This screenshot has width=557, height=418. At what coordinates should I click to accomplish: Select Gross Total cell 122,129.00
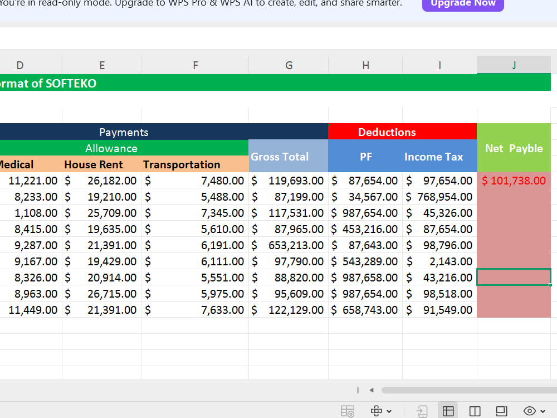pos(289,309)
